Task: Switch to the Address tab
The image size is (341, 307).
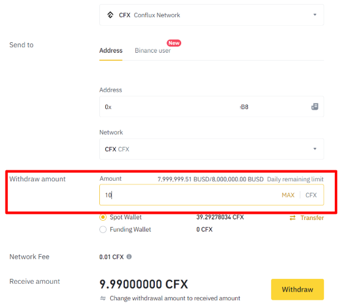Action: coord(111,50)
